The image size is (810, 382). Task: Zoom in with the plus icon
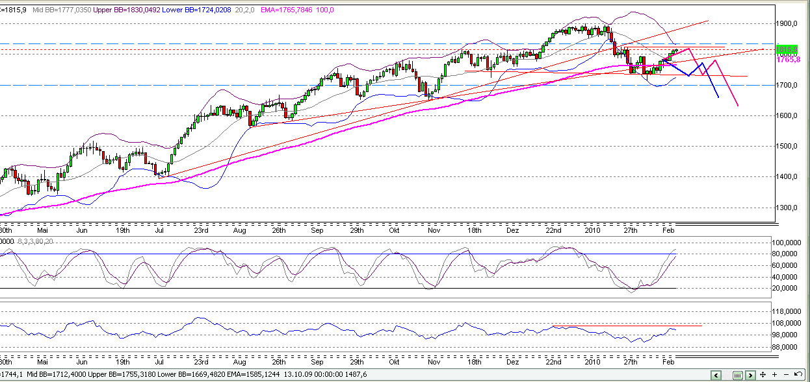point(775,375)
